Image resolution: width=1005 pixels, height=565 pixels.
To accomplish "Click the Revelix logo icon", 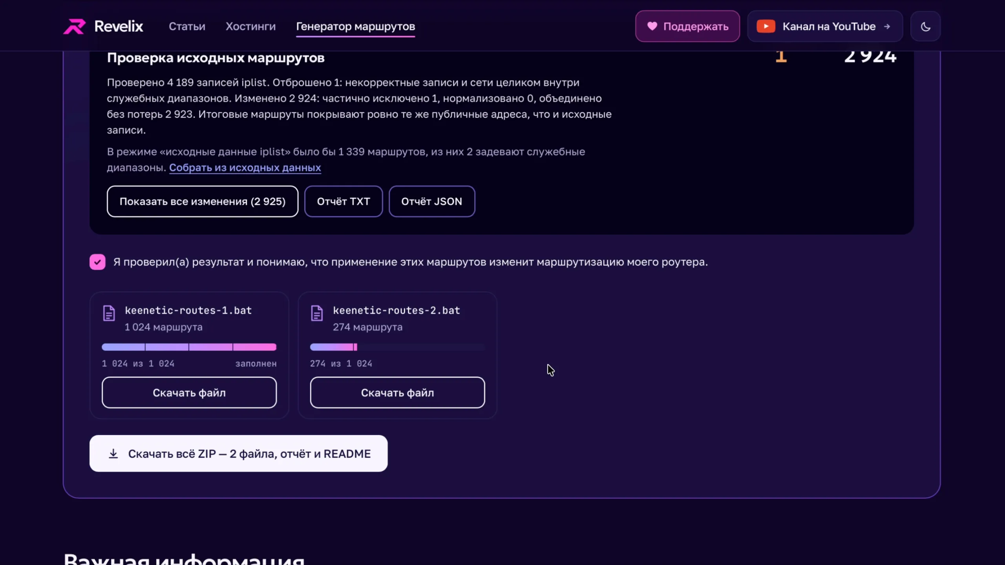I will (x=74, y=26).
